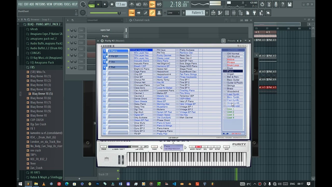Click the Purity SEQ button

tap(205, 147)
